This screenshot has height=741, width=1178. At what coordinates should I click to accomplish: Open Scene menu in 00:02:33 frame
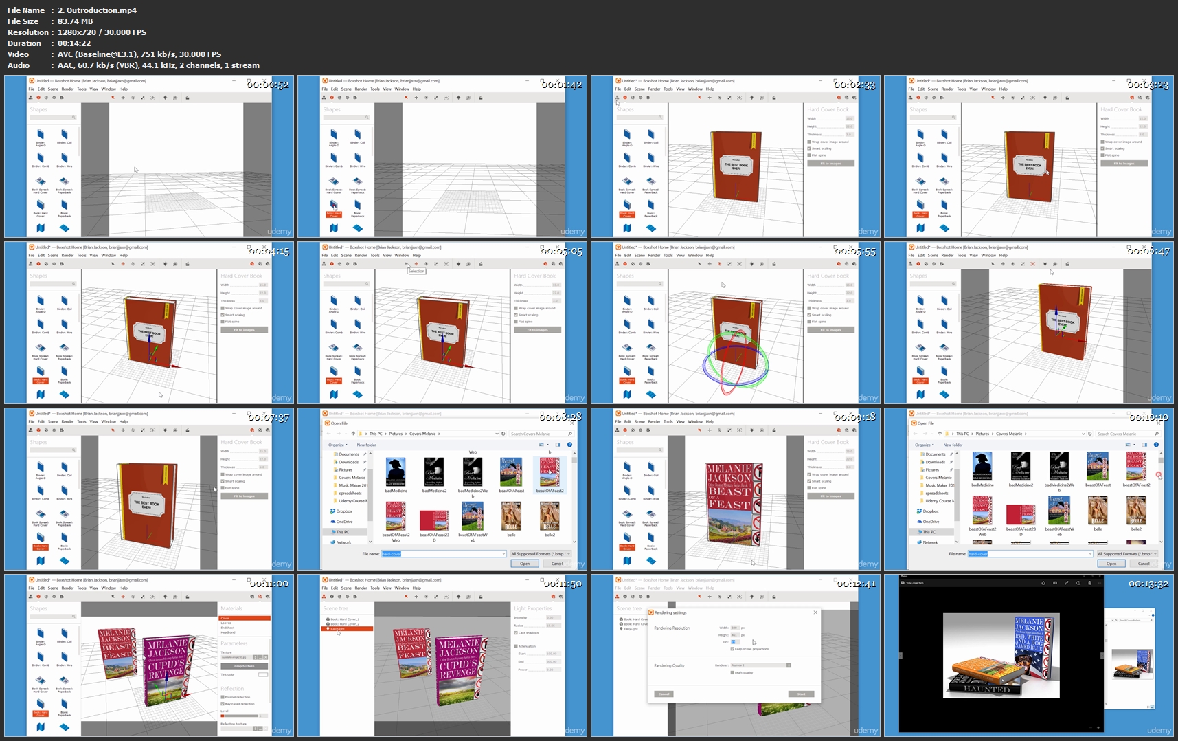(639, 89)
